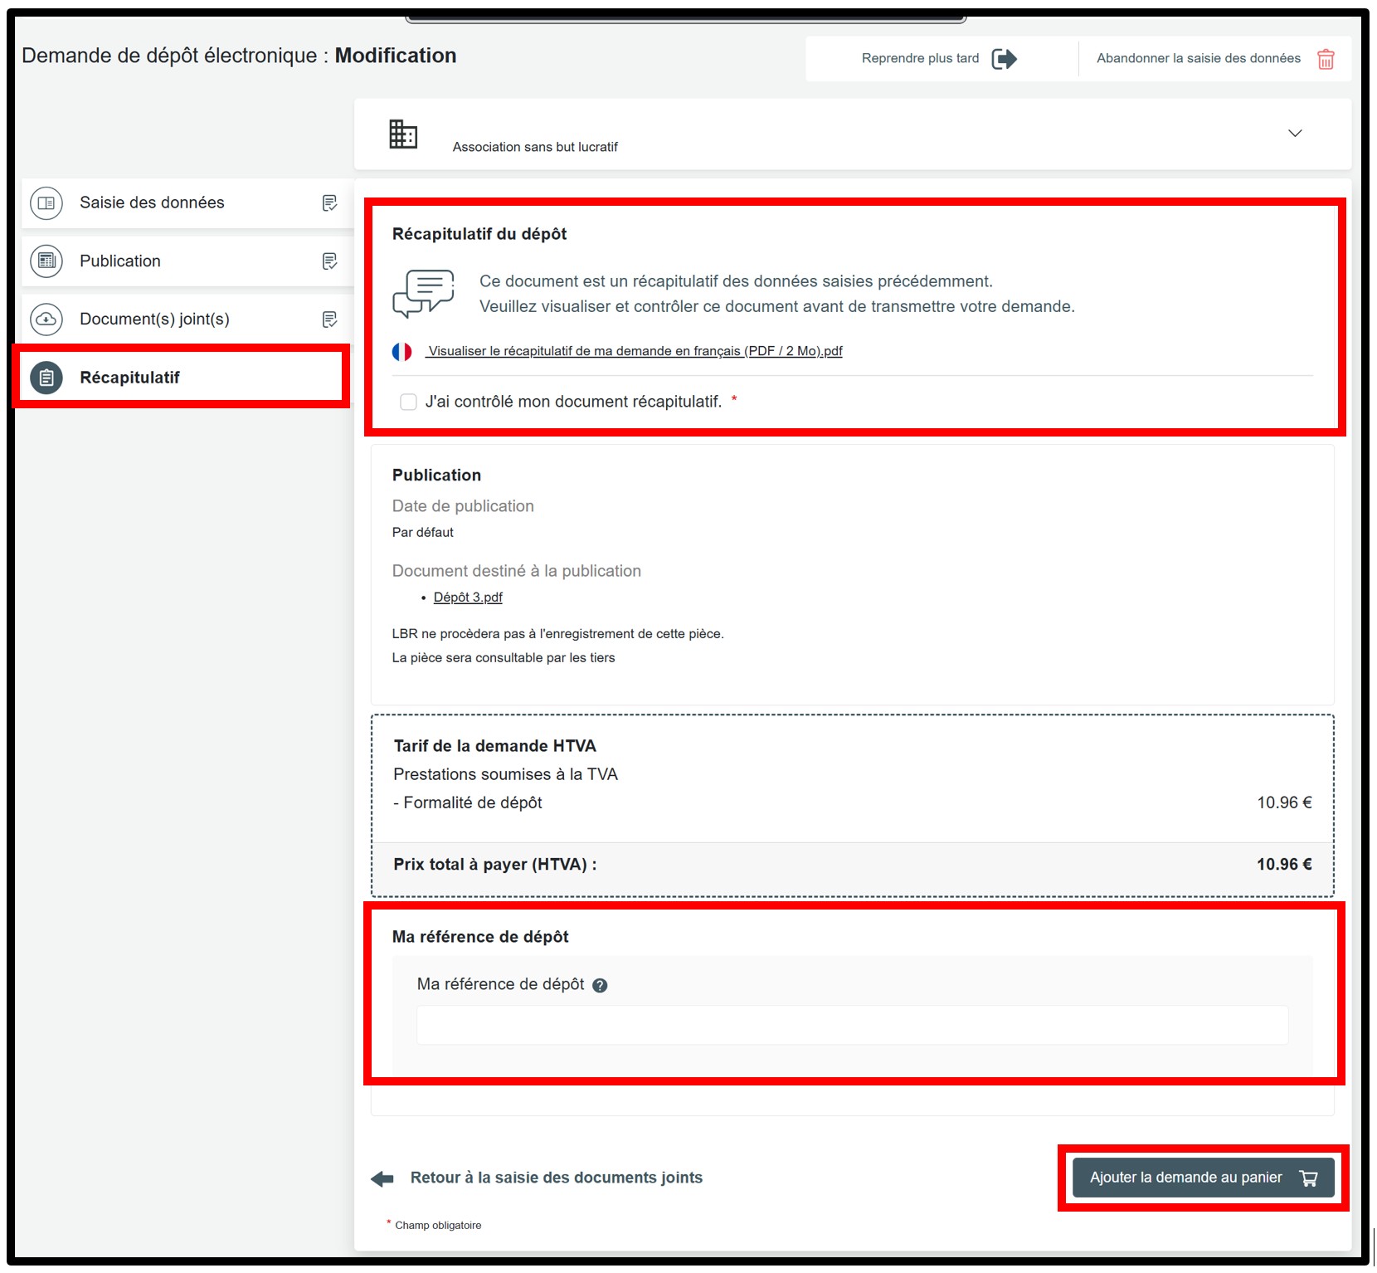
Task: Select the Récapitulatif step
Action: 129,378
